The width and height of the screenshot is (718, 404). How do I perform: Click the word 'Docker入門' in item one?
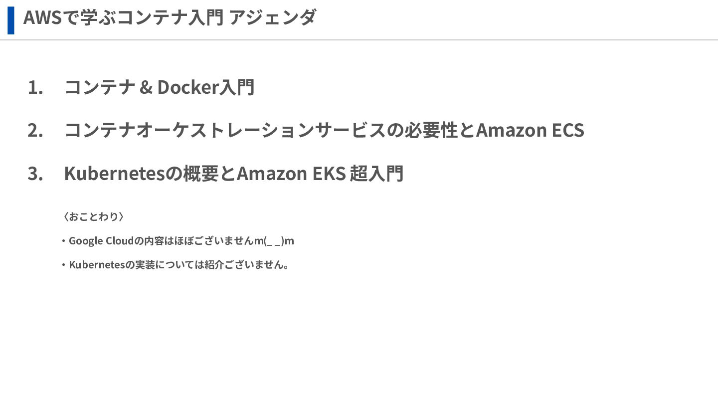[x=205, y=87]
